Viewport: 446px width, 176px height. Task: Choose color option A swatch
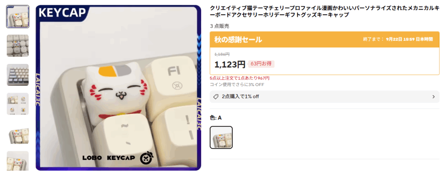(x=221, y=137)
